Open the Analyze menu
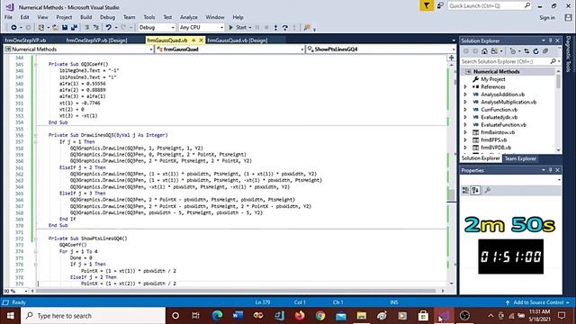Image resolution: width=576 pixels, height=324 pixels. (189, 17)
